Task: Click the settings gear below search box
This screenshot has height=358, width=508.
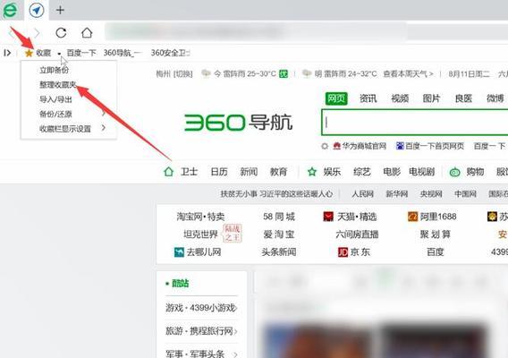Action: (x=325, y=146)
